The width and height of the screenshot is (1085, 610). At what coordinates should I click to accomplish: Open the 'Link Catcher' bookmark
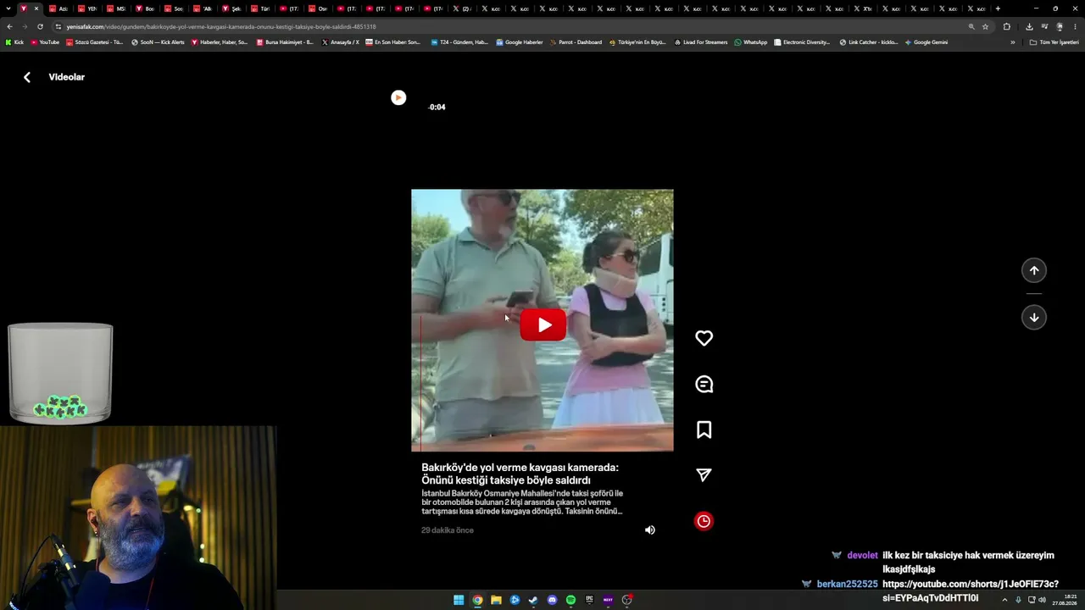pos(869,42)
